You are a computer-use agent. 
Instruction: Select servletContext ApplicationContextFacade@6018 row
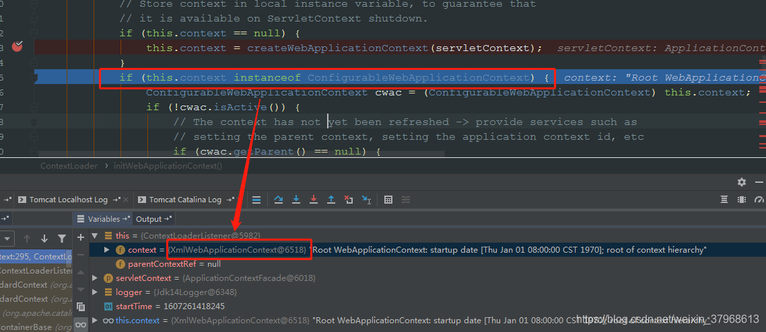coord(427,278)
